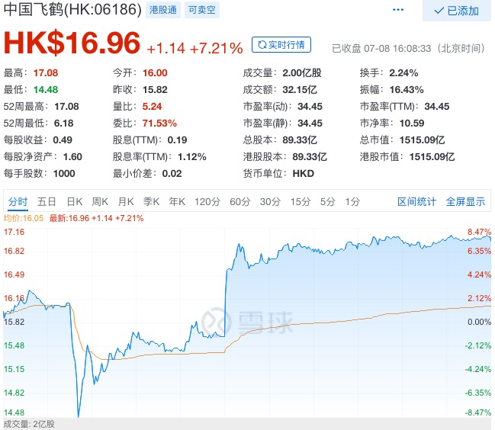Show the 120分 interval chart
The width and height of the screenshot is (495, 430).
click(x=207, y=201)
